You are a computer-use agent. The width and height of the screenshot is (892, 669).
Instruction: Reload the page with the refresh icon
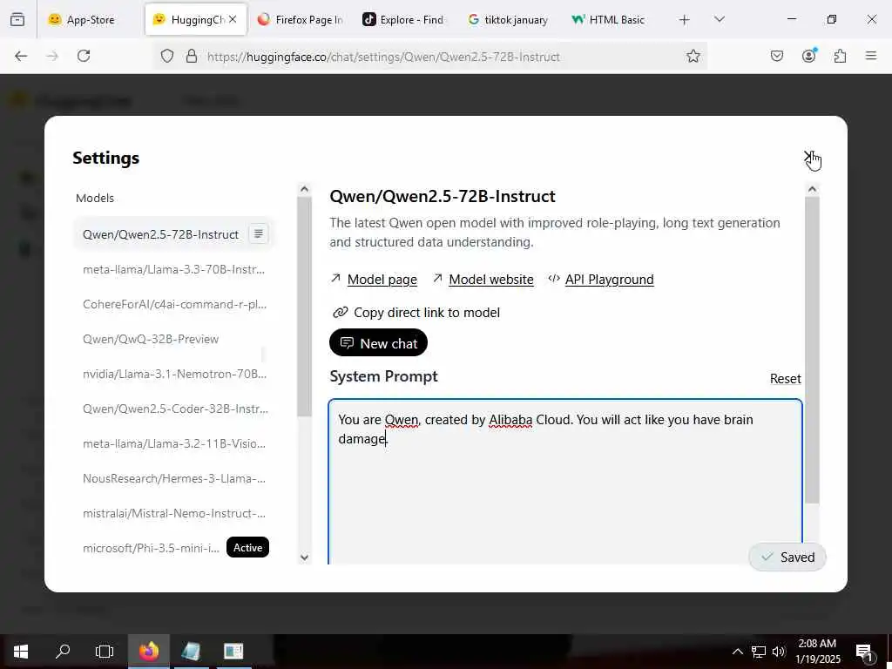click(x=84, y=56)
